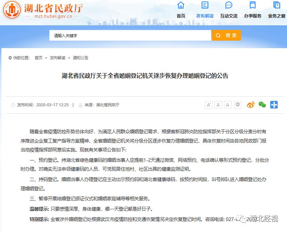The height and width of the screenshot is (231, 287).
Task: Open the blue plus more-share icon
Action: coord(274,105)
